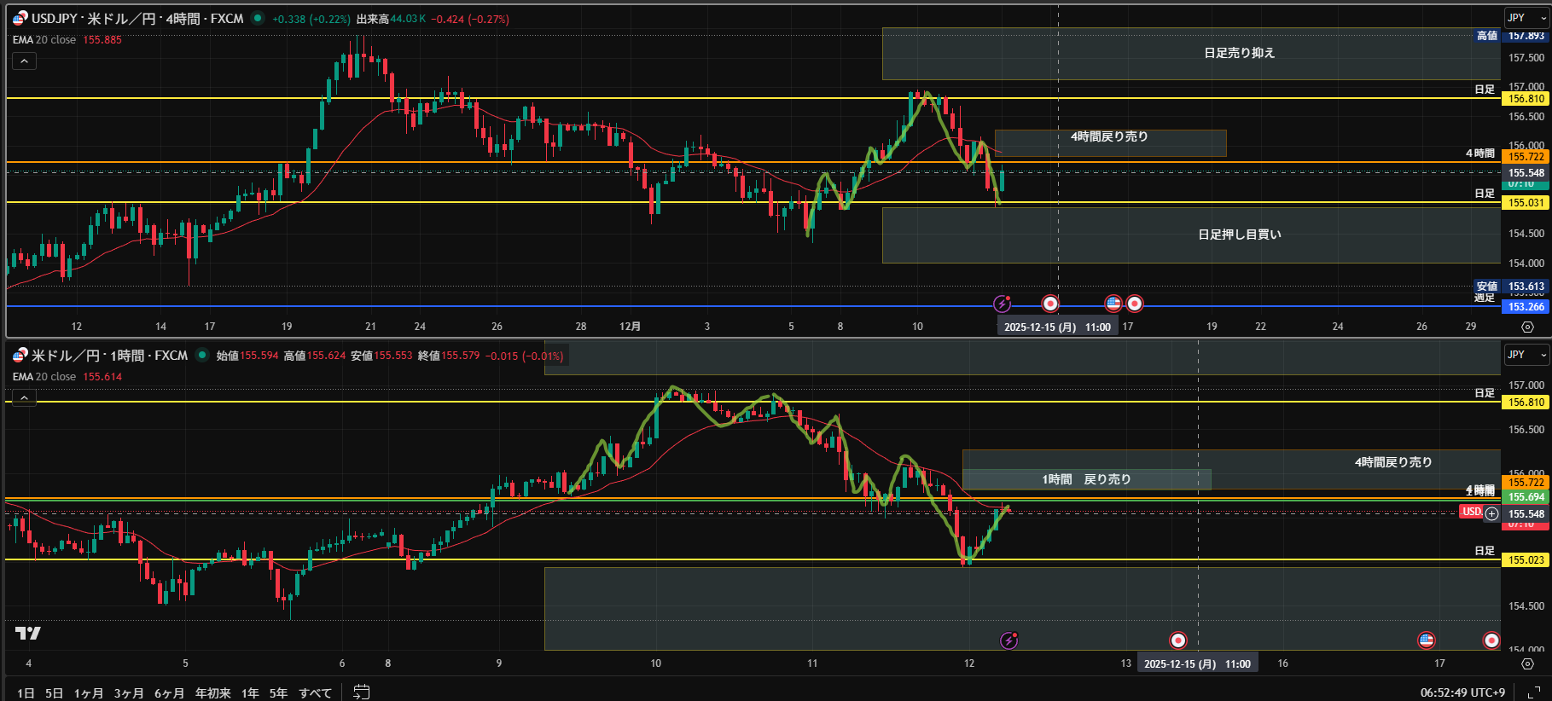Image resolution: width=1552 pixels, height=701 pixels.
Task: Open the lower chart's axis settings gear
Action: [1527, 663]
